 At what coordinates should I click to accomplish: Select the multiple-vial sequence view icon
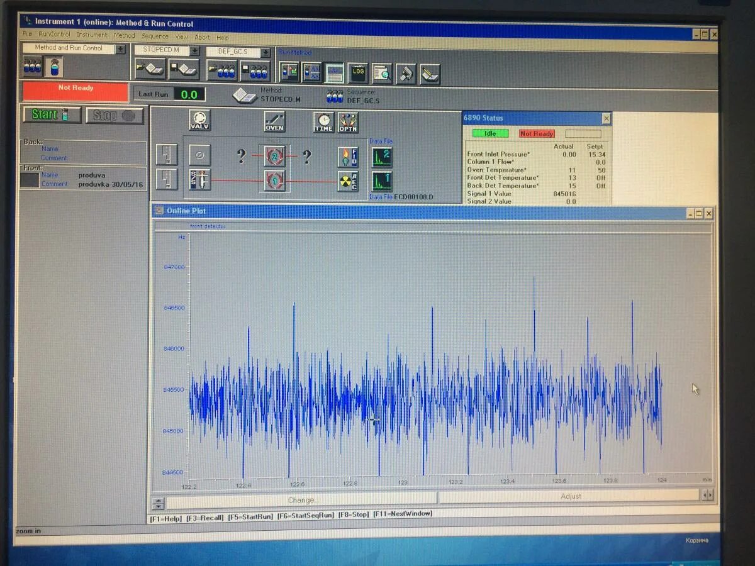[x=33, y=66]
